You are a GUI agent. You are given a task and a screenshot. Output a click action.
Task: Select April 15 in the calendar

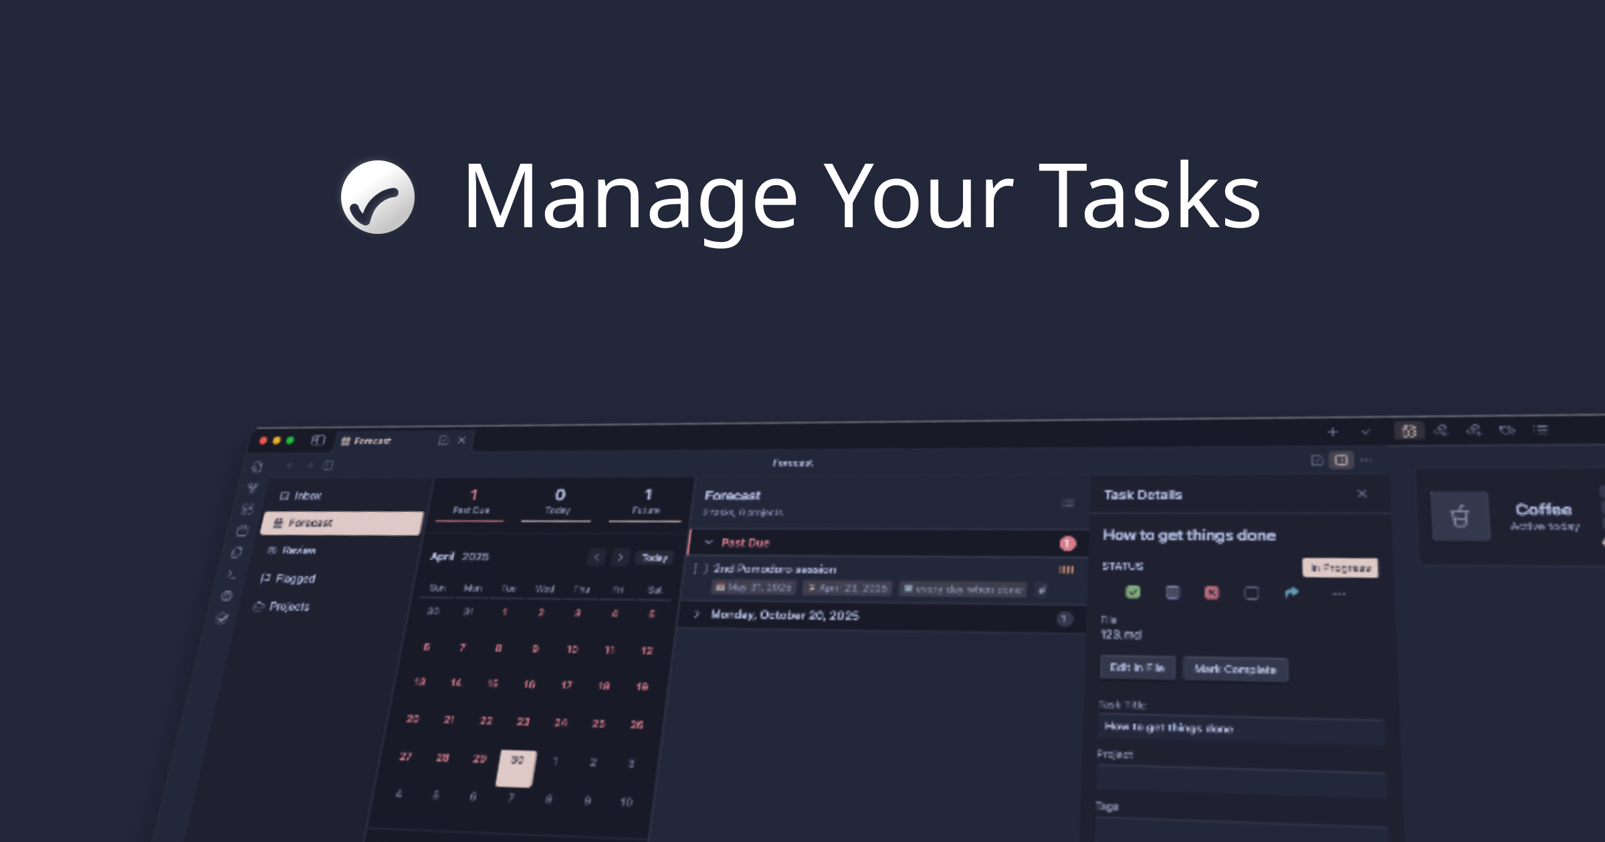coord(492,683)
